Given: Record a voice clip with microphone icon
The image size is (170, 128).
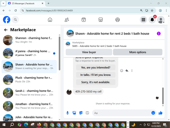Looking at the screenshot, I should click(x=68, y=113).
